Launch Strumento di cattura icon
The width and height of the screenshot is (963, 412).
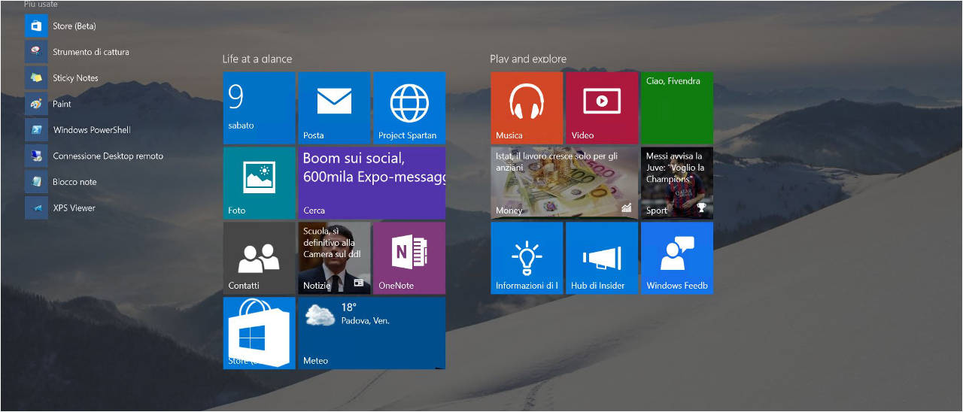[36, 52]
